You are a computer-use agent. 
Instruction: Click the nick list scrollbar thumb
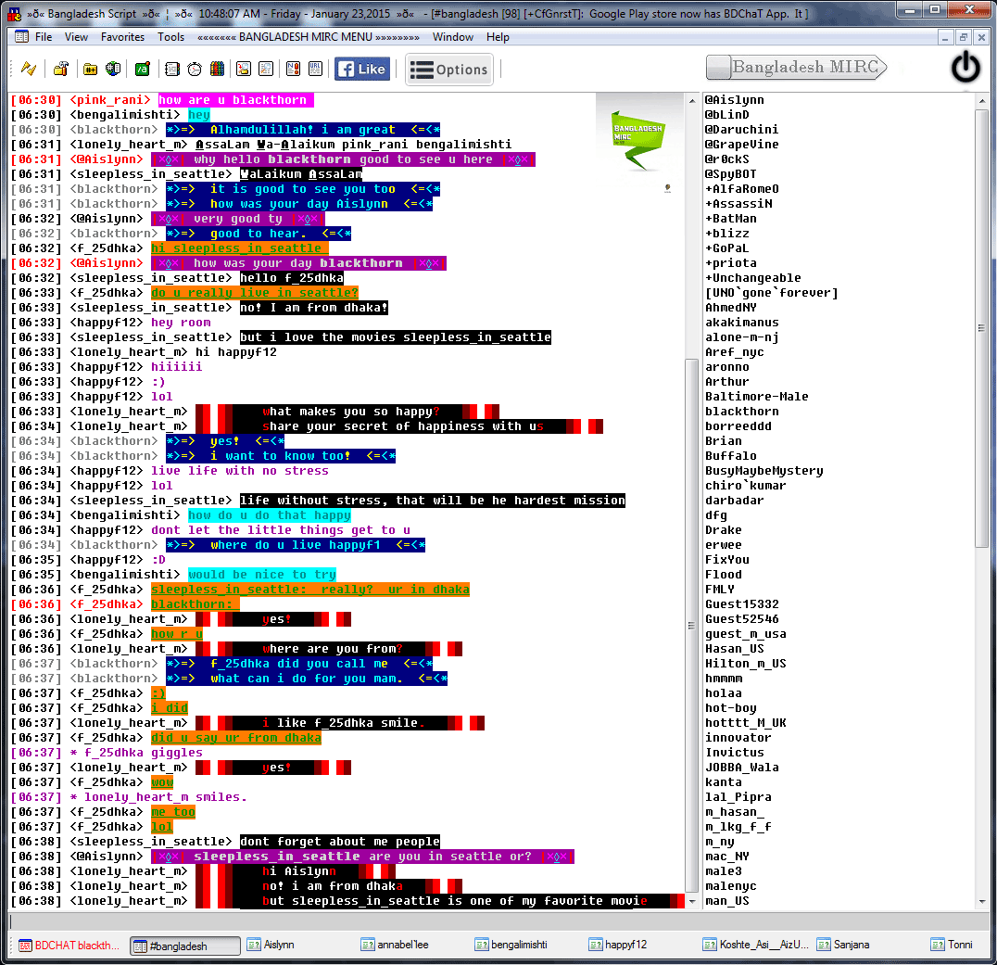coord(982,327)
